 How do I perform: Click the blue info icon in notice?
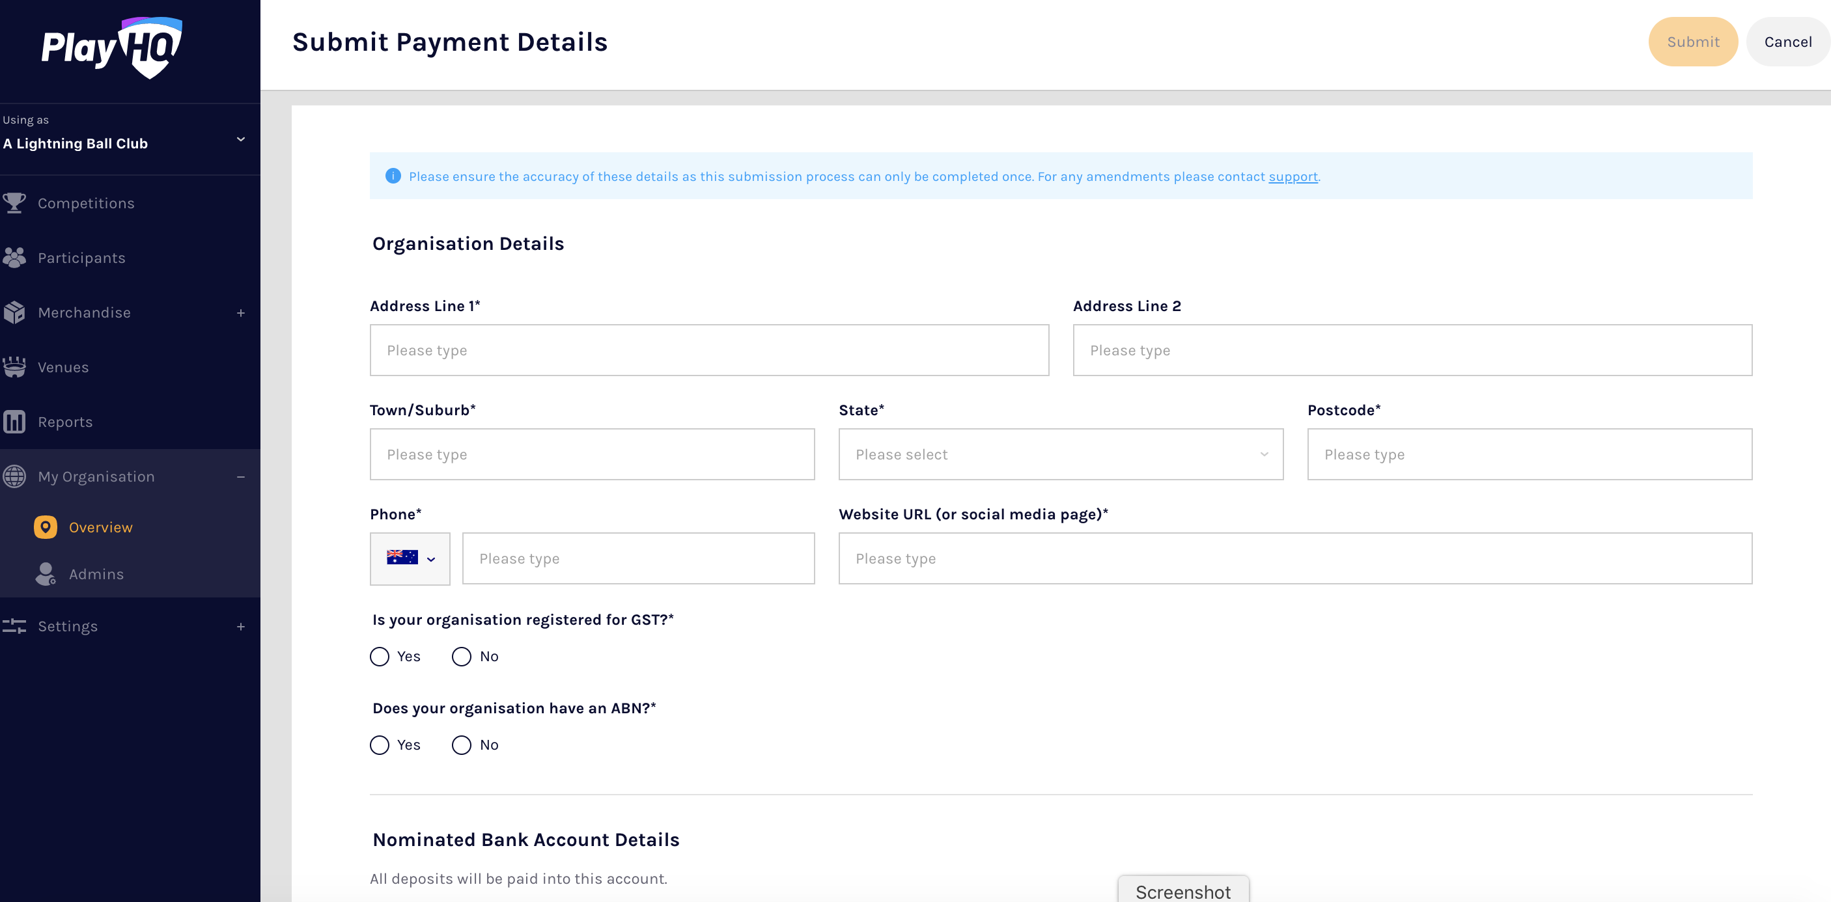tap(393, 176)
